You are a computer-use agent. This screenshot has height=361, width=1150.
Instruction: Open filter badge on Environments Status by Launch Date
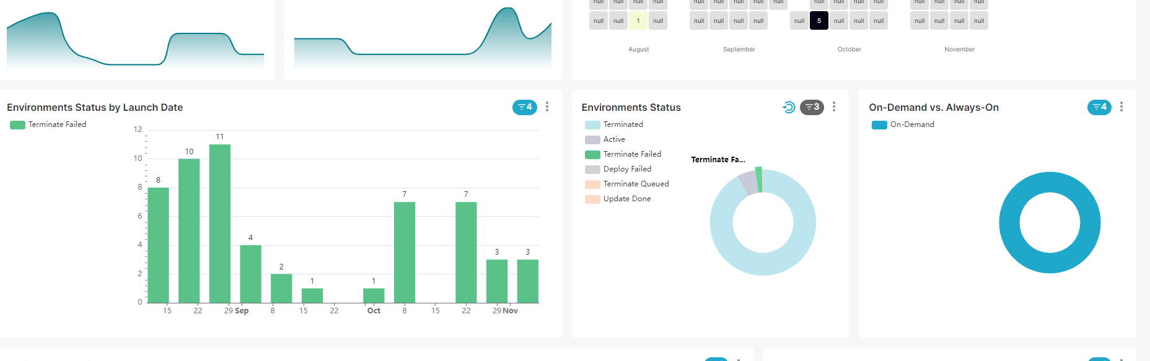coord(524,107)
